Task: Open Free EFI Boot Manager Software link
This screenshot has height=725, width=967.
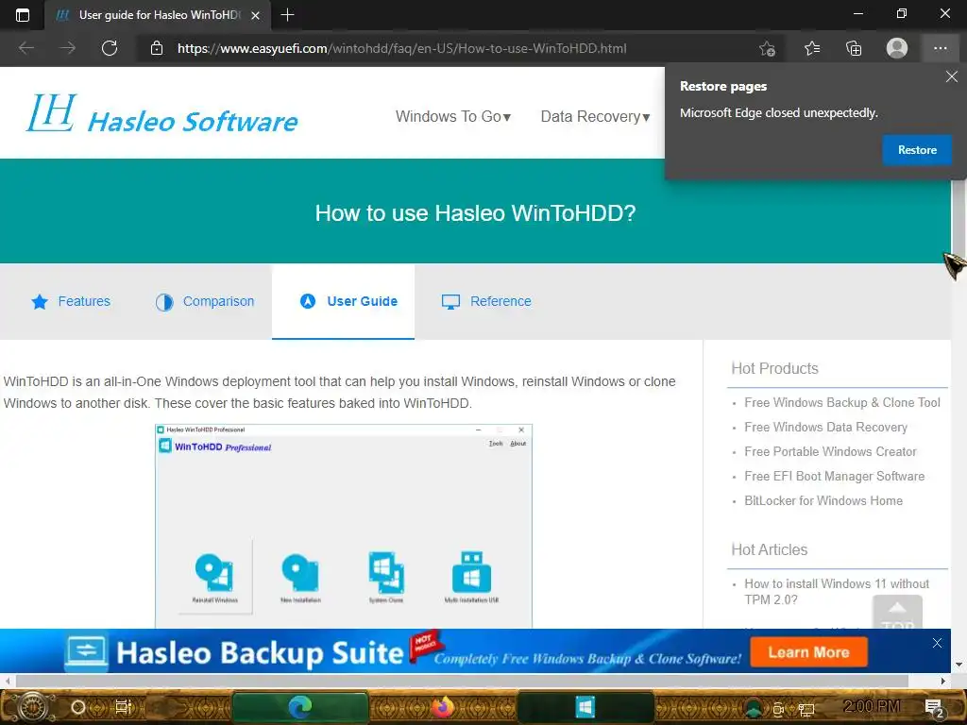Action: [835, 477]
